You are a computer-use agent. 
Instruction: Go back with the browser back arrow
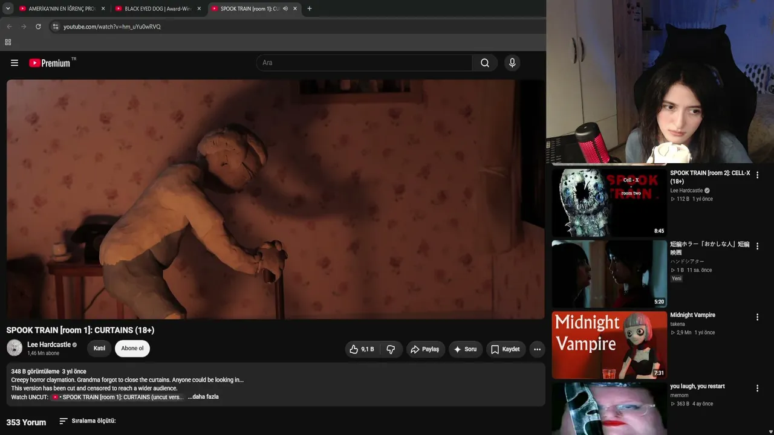pos(9,27)
